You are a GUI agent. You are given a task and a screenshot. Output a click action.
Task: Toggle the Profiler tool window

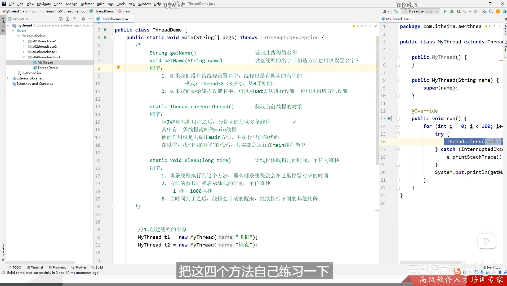pyautogui.click(x=79, y=267)
